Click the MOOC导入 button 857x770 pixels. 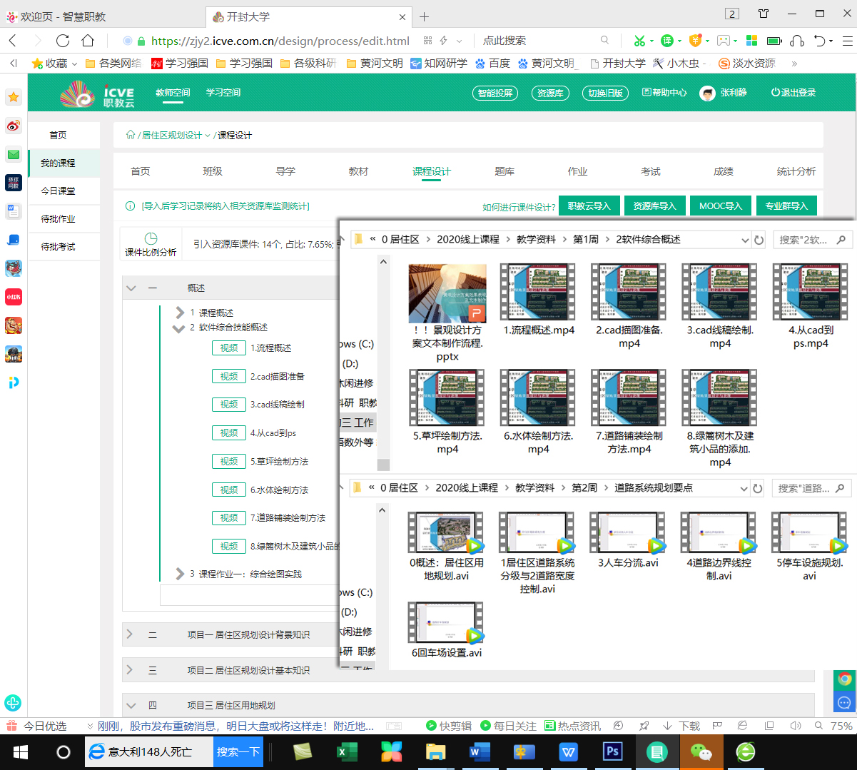[720, 206]
